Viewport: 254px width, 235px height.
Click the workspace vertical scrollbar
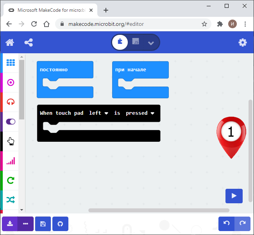[x=250, y=151]
